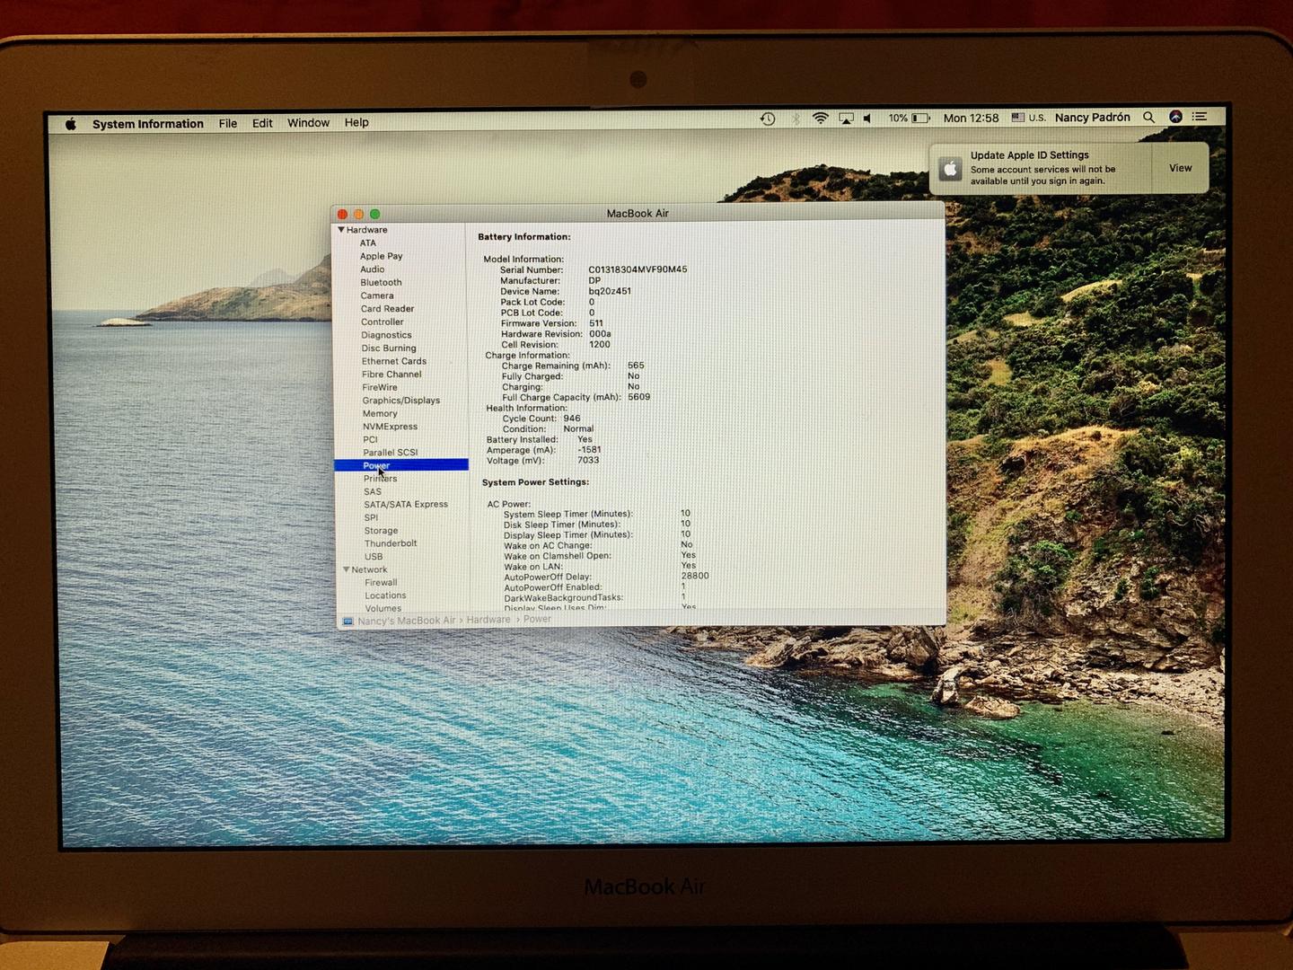Click the serial number C01318304MVF90M45

coord(638,269)
